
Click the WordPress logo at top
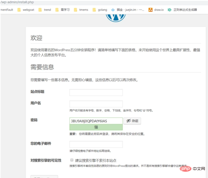pos(116,18)
